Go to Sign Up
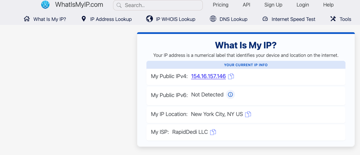 [x=273, y=5]
